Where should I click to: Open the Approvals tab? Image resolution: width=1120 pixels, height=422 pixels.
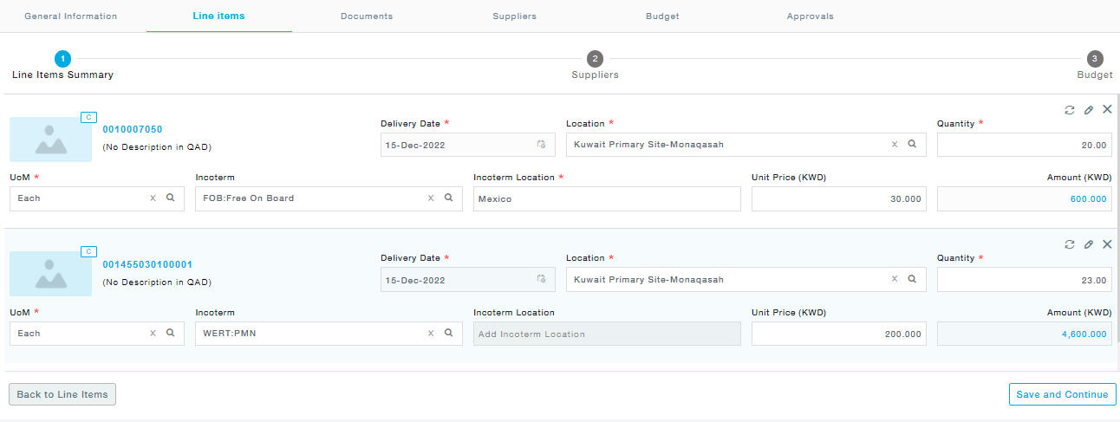pos(810,16)
